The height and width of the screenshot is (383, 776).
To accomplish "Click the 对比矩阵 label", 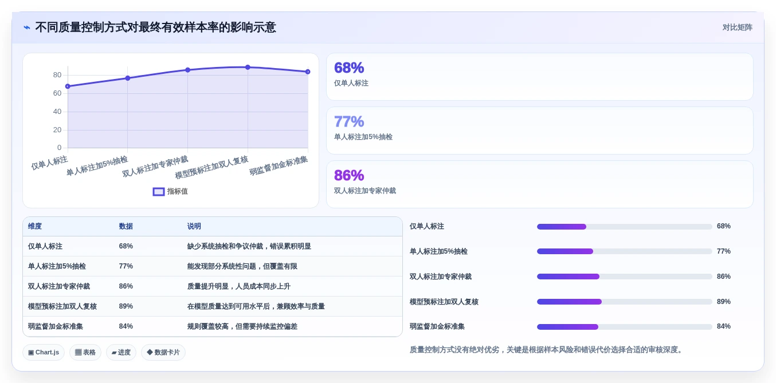I will pyautogui.click(x=737, y=27).
